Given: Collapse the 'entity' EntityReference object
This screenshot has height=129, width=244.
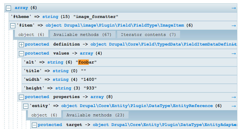Looking at the screenshot, I should (x=26, y=106).
